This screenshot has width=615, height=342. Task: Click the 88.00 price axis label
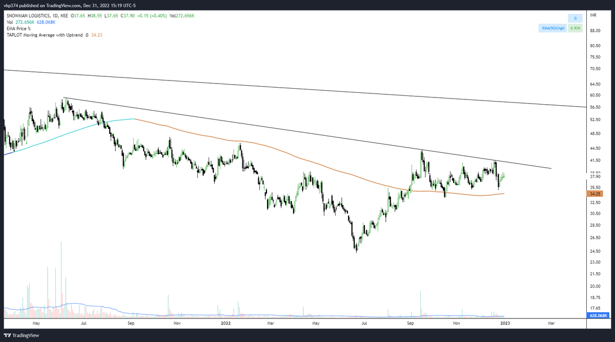(x=595, y=31)
